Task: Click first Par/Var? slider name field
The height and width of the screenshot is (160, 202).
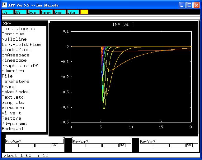Action: tap(35, 141)
